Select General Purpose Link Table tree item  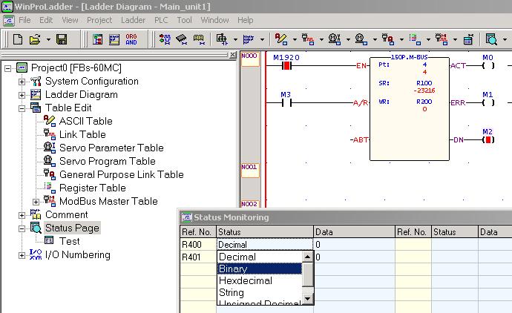coord(121,174)
